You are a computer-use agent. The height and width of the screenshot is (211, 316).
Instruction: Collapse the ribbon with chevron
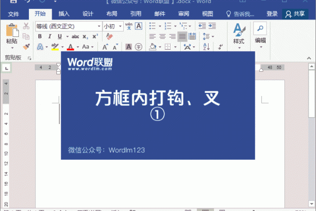tap(309, 58)
